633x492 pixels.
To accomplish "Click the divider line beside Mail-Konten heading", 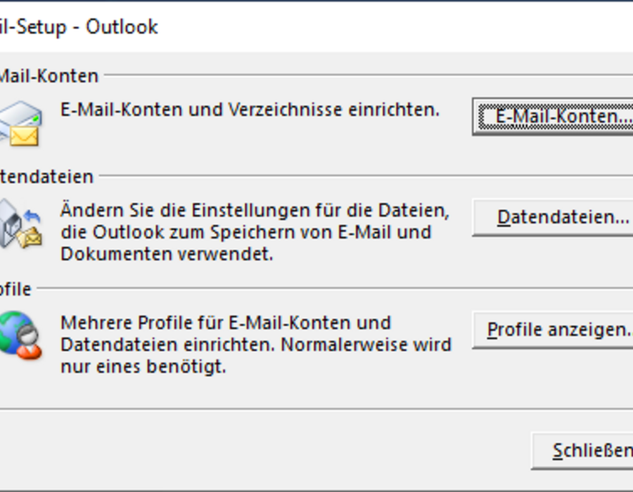I will 368,75.
